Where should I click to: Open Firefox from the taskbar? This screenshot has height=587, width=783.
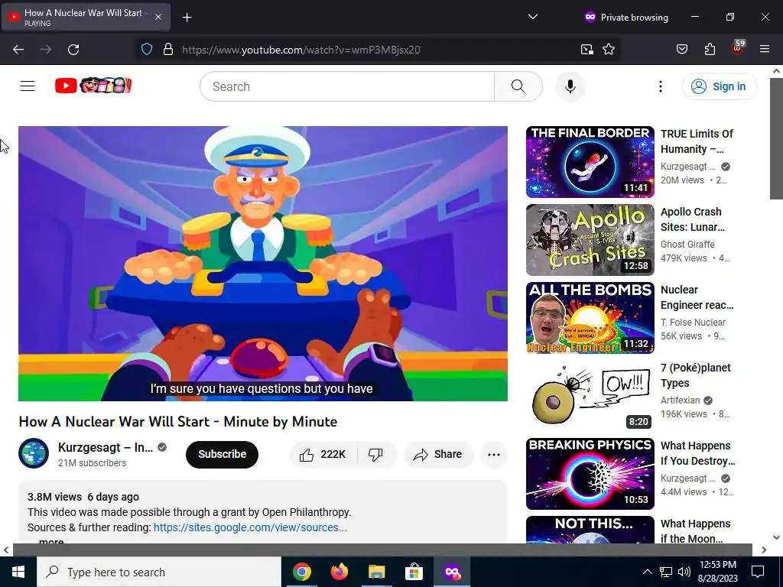339,572
